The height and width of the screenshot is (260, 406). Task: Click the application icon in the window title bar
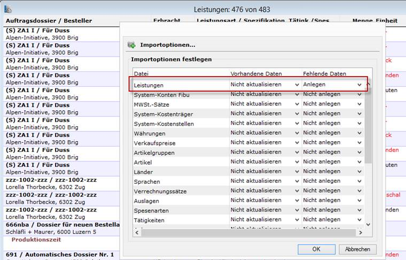tap(7, 9)
